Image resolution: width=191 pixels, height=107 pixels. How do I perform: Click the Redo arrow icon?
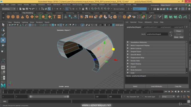point(33,9)
